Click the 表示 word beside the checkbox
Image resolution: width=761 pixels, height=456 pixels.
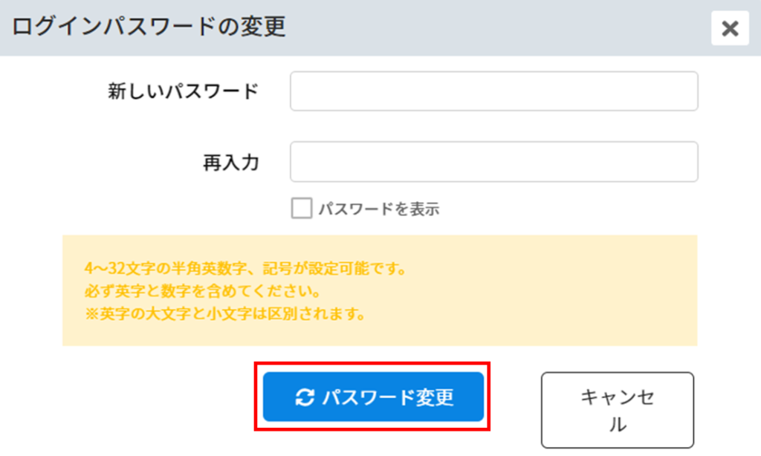pos(424,209)
